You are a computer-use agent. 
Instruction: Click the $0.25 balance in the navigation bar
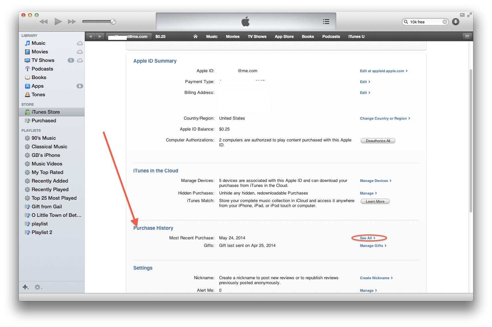pyautogui.click(x=160, y=37)
